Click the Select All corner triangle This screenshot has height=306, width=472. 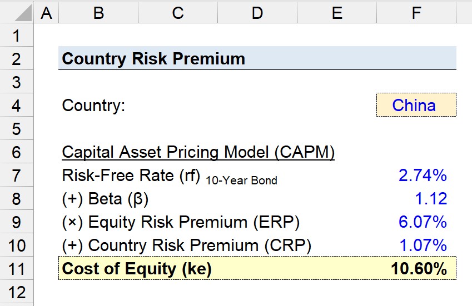click(x=23, y=13)
